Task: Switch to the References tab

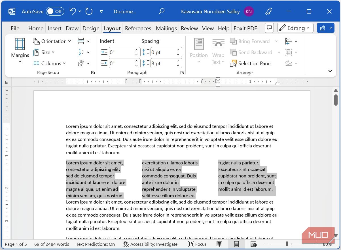Action: point(138,28)
